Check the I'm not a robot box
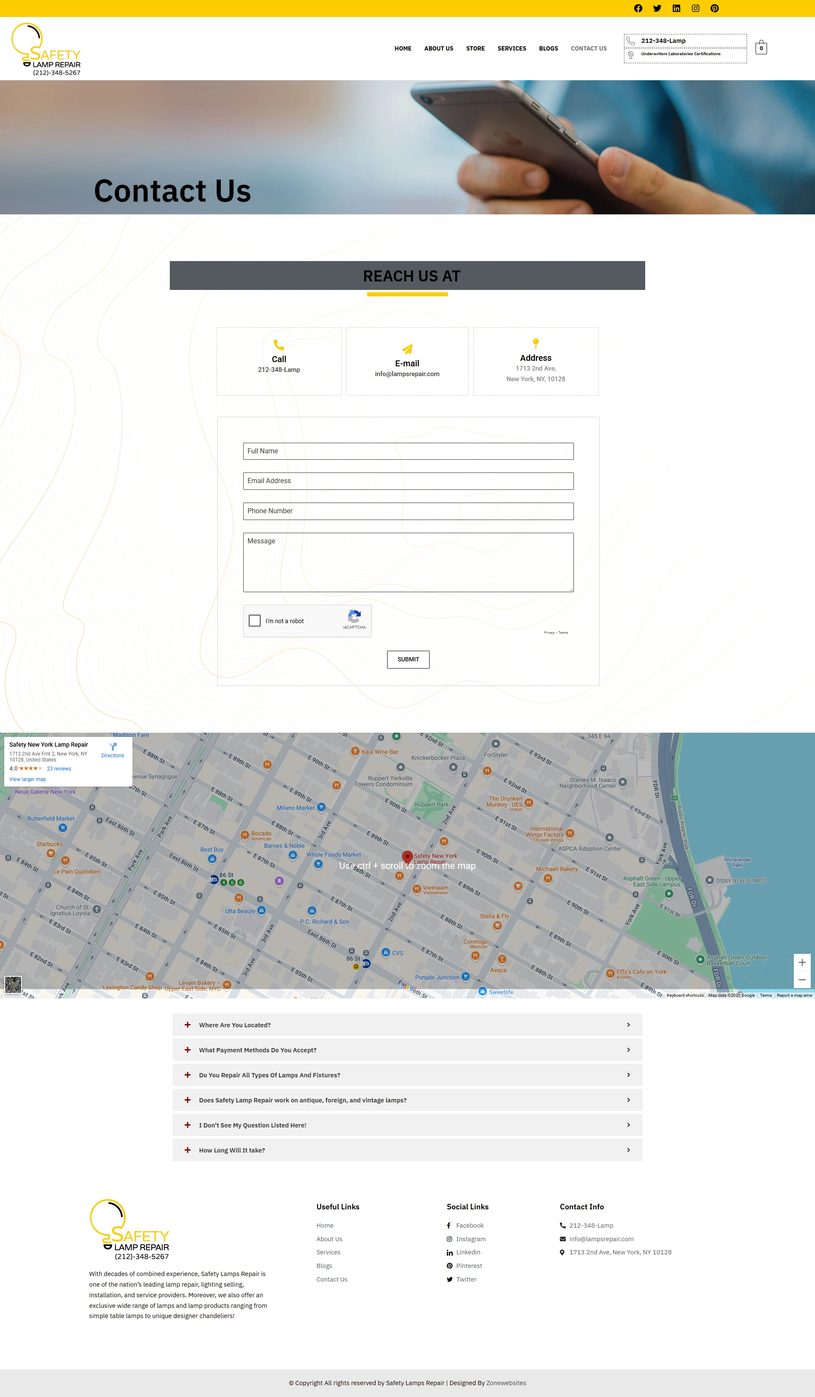This screenshot has height=1397, width=815. coord(255,620)
